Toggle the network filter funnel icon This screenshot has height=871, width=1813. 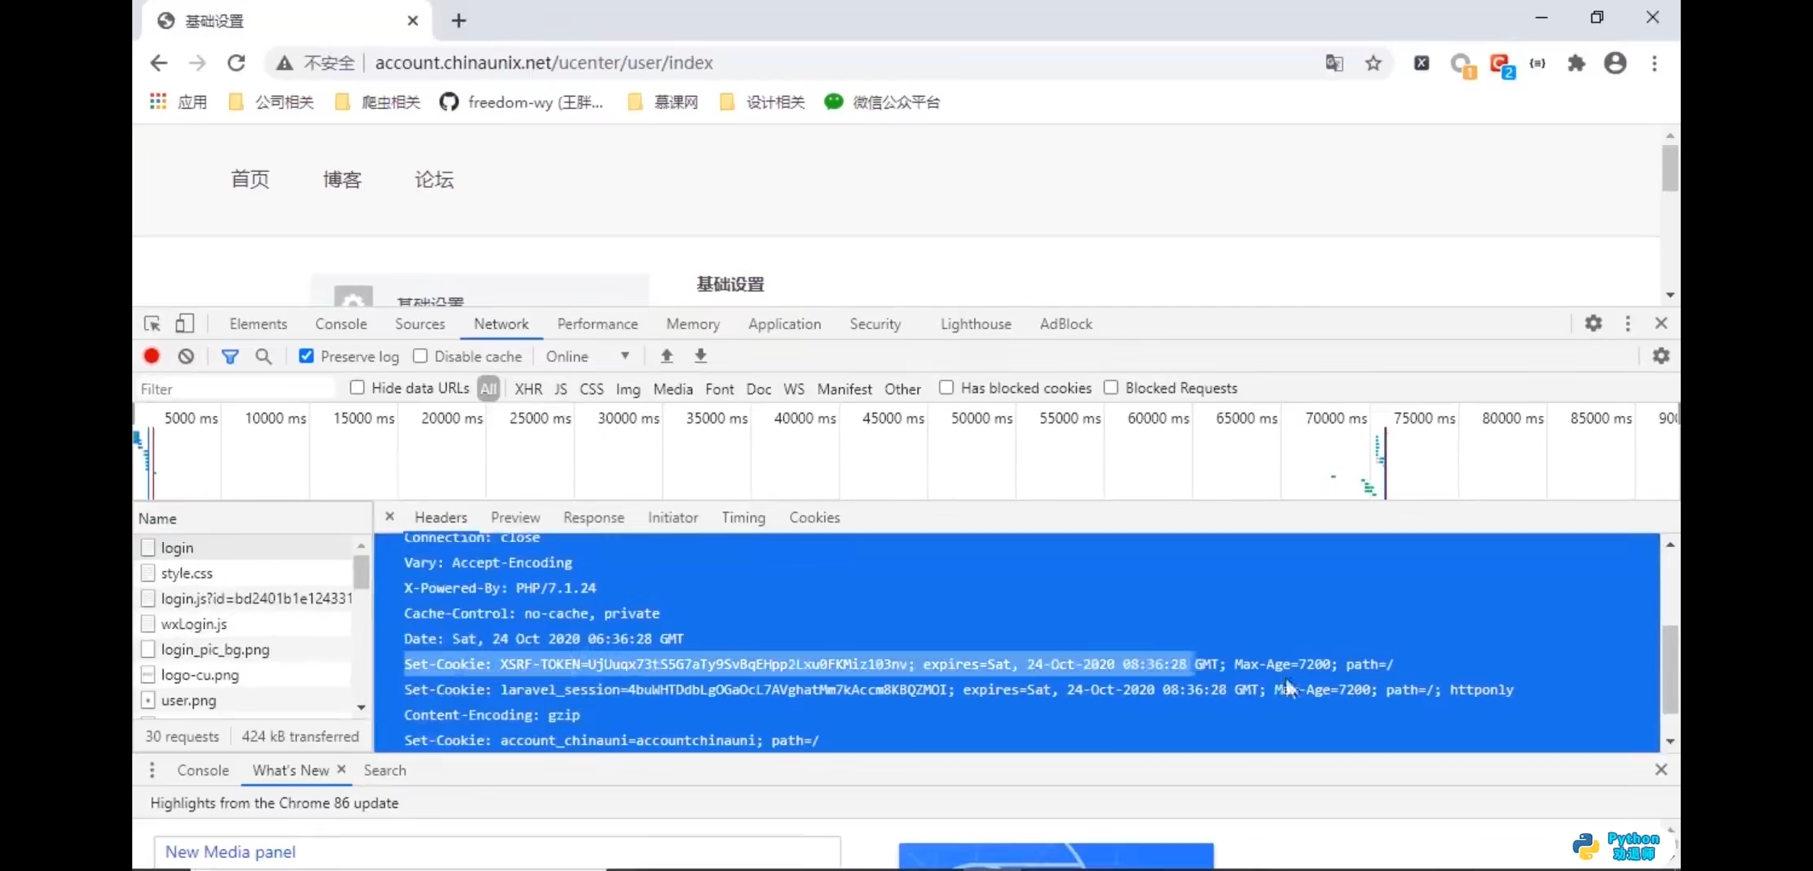(230, 356)
